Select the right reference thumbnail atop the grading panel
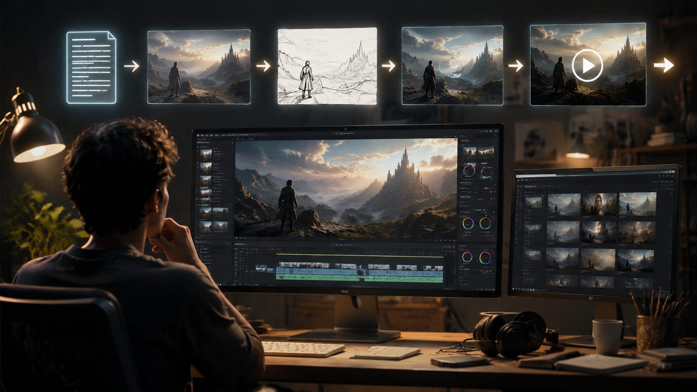This screenshot has width=697, height=392. 486,152
